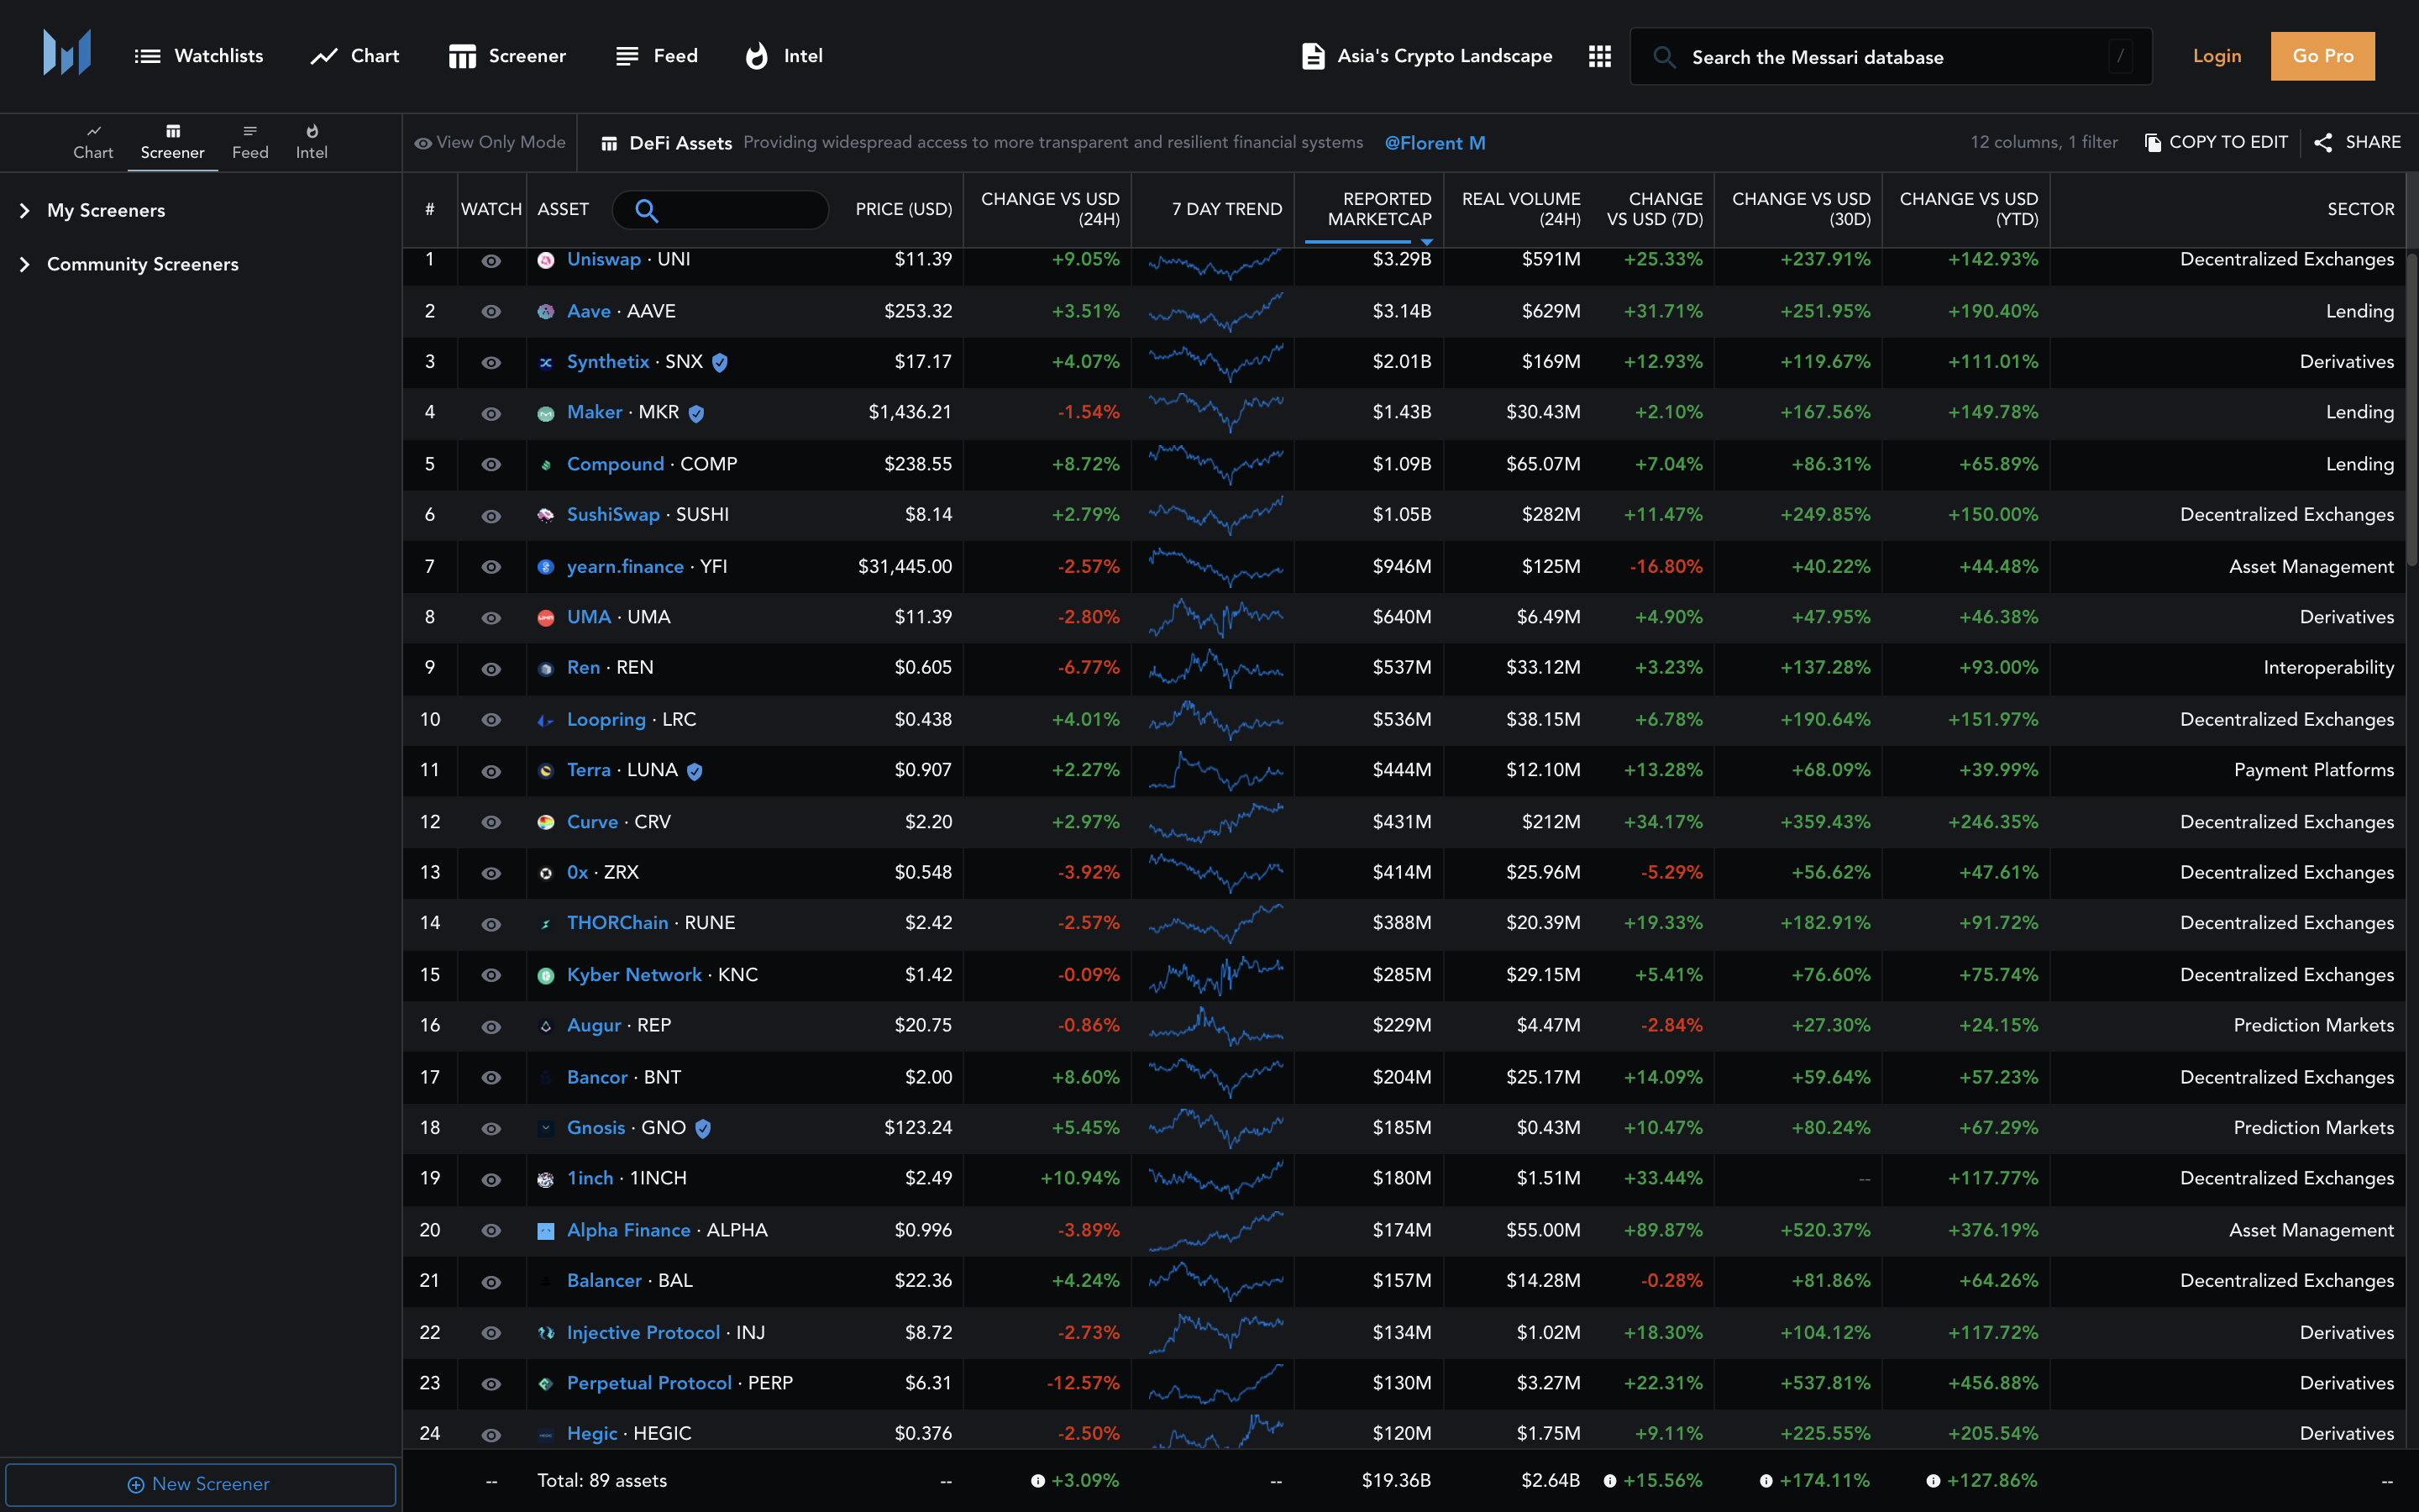The image size is (2419, 1512).
Task: Toggle watch eye for Ren row
Action: (491, 669)
